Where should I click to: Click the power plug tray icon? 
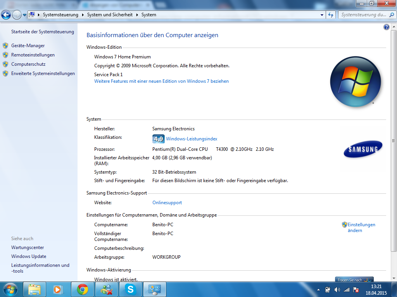click(x=328, y=290)
